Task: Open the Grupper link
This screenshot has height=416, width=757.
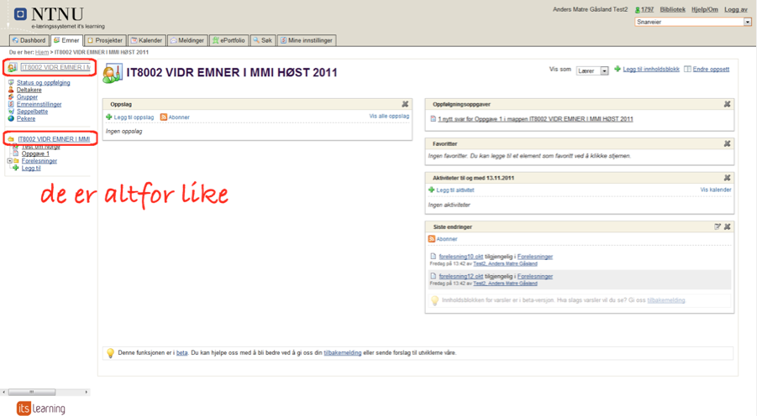Action: tap(27, 97)
